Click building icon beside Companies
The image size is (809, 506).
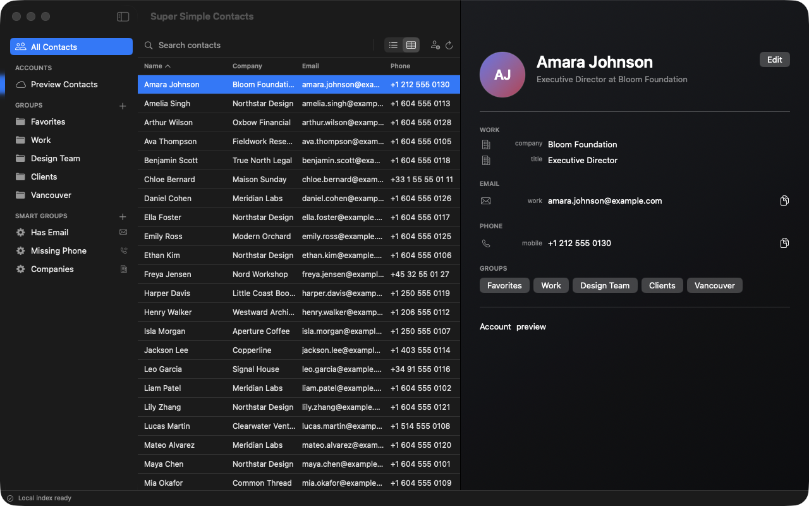(x=123, y=269)
